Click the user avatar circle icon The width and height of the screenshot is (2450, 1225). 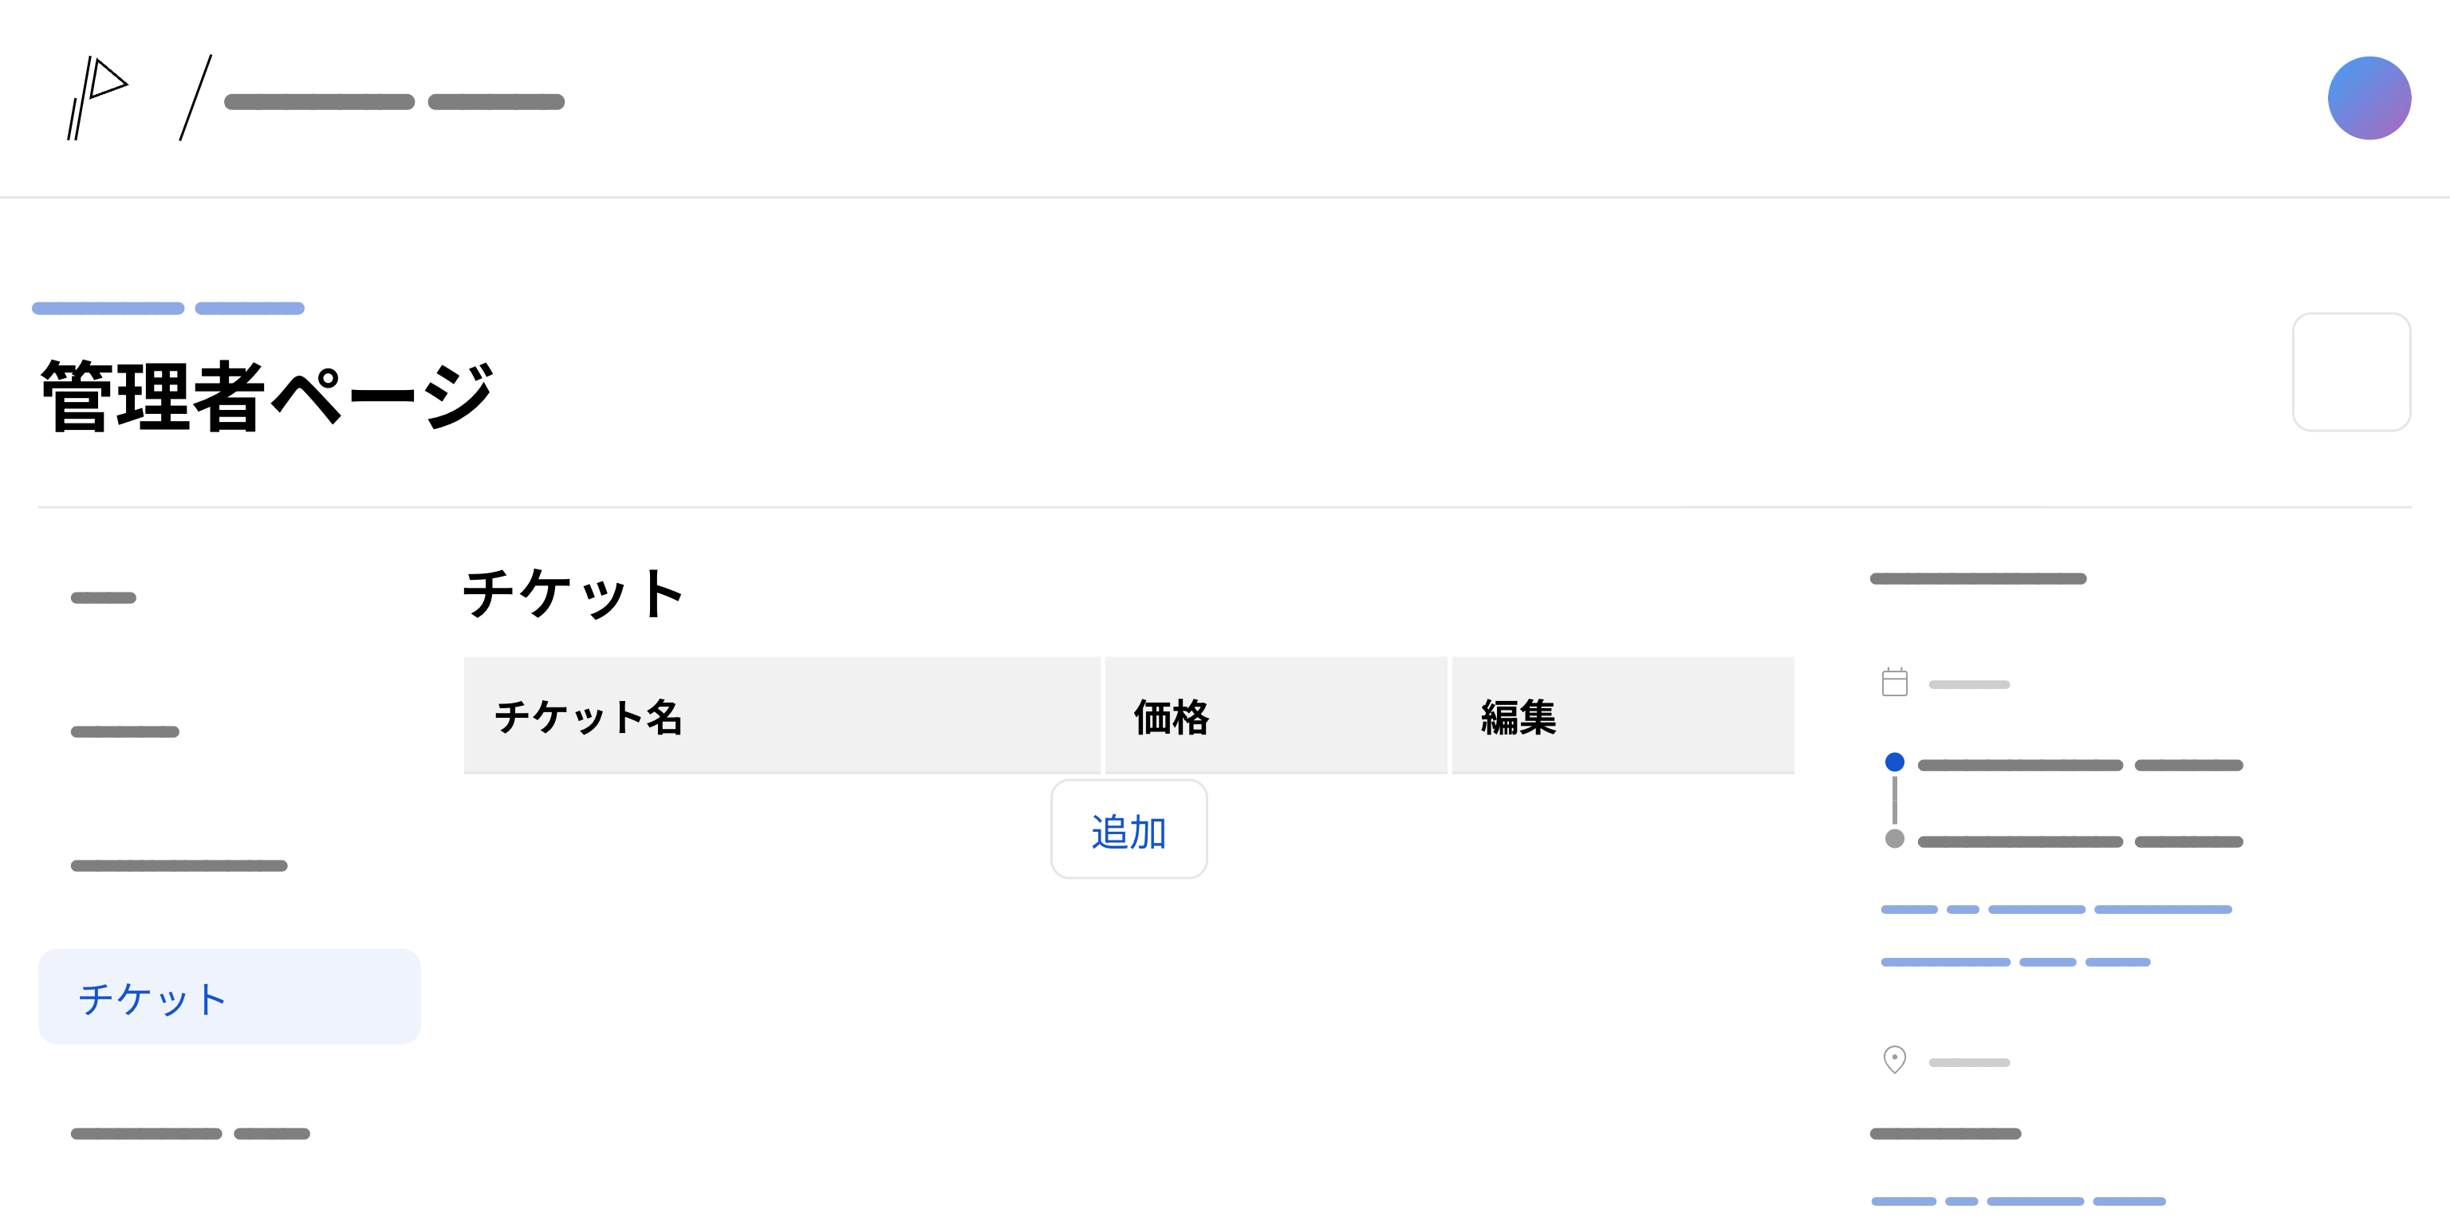click(2370, 97)
